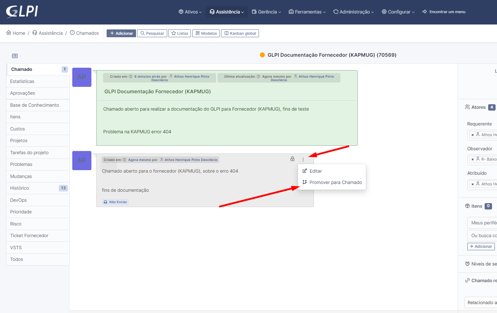
Task: Click the orange status dot in title
Action: coord(262,55)
